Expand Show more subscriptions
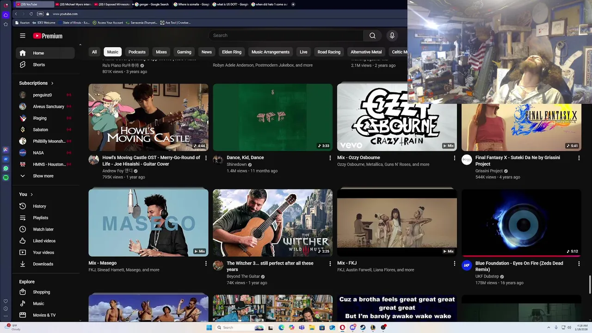592x333 pixels. pos(45,176)
